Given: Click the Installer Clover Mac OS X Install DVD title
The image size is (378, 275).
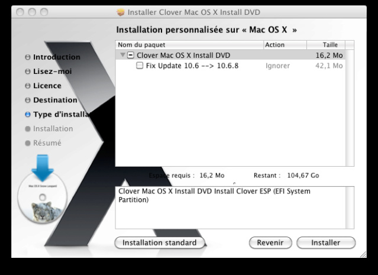Looking at the screenshot, I should (x=194, y=12).
